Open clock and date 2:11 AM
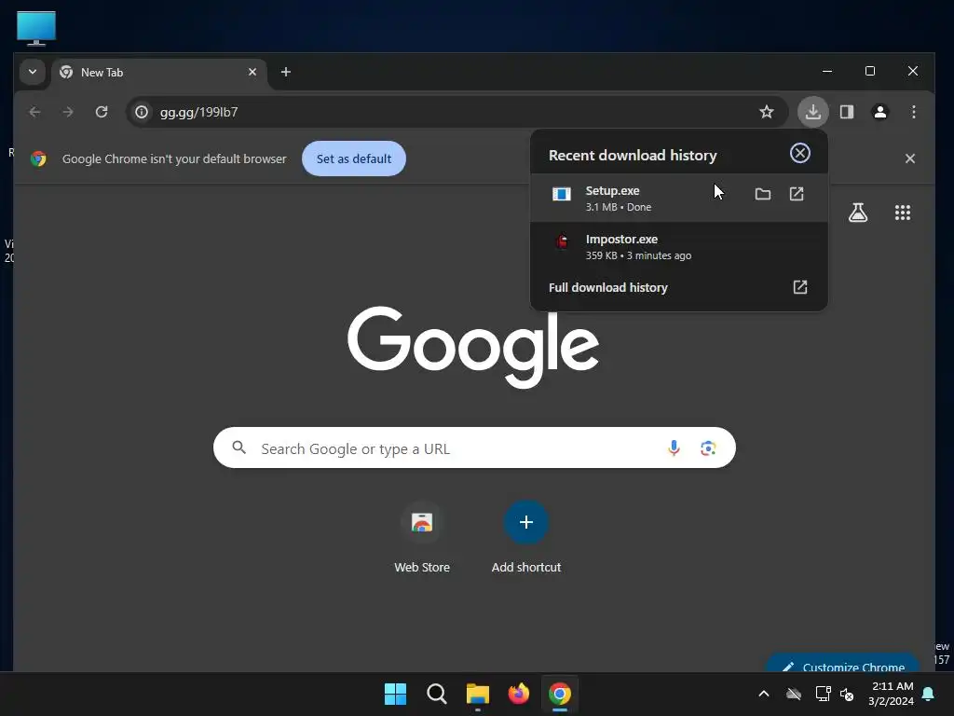 891,694
